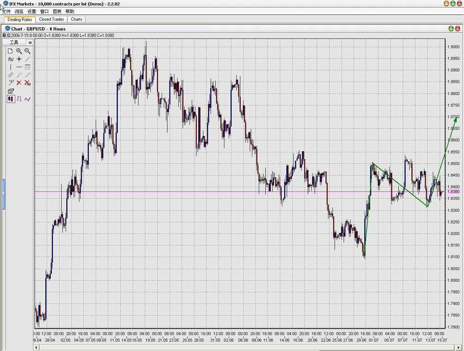Click the 1.8380 current price label
This screenshot has height=351, width=464.
[453, 191]
